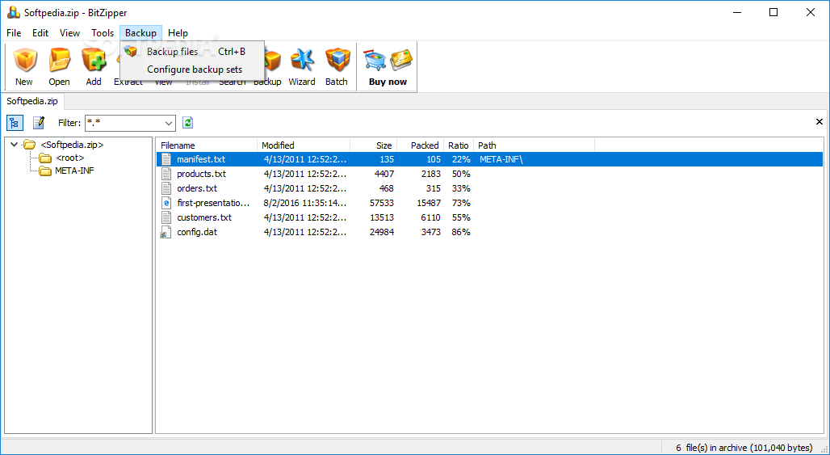Image resolution: width=830 pixels, height=455 pixels.
Task: Close the open Backup menu
Action: (x=140, y=33)
